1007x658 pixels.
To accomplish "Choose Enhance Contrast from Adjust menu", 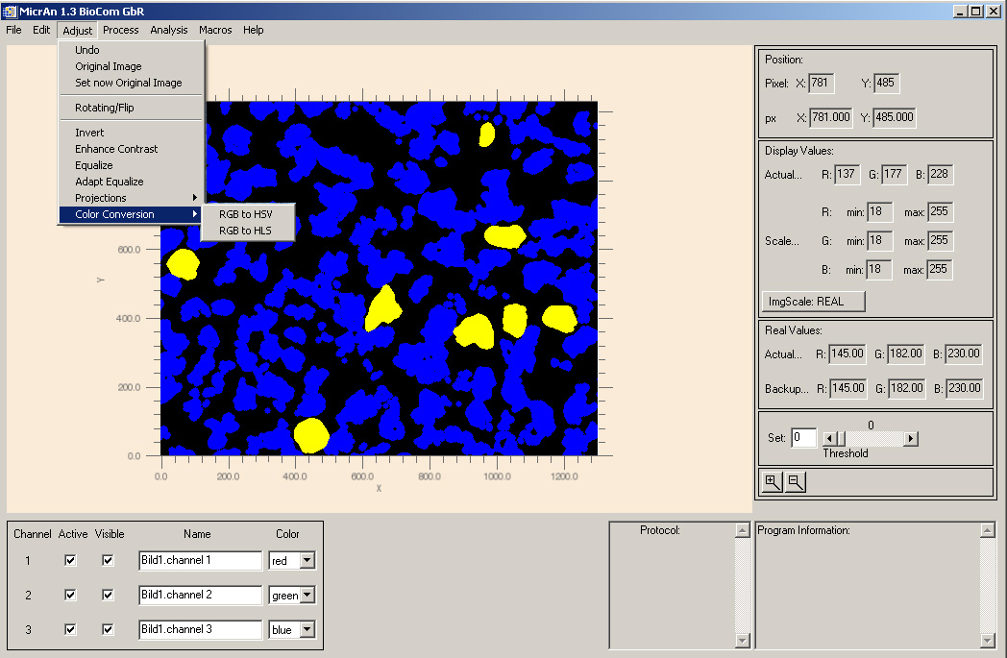I will coord(116,149).
